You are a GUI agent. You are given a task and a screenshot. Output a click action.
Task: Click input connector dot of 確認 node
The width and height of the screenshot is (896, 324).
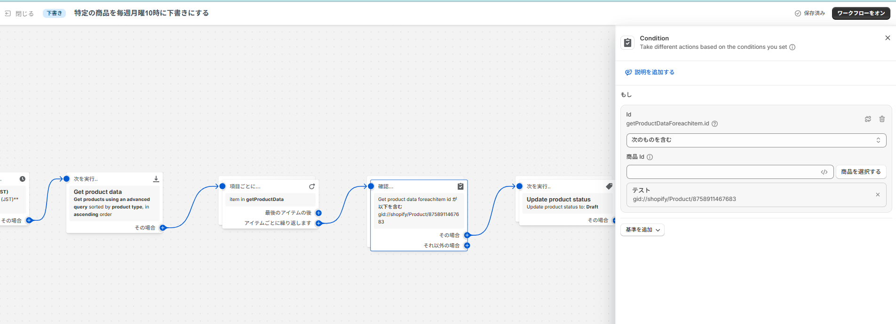tap(371, 186)
